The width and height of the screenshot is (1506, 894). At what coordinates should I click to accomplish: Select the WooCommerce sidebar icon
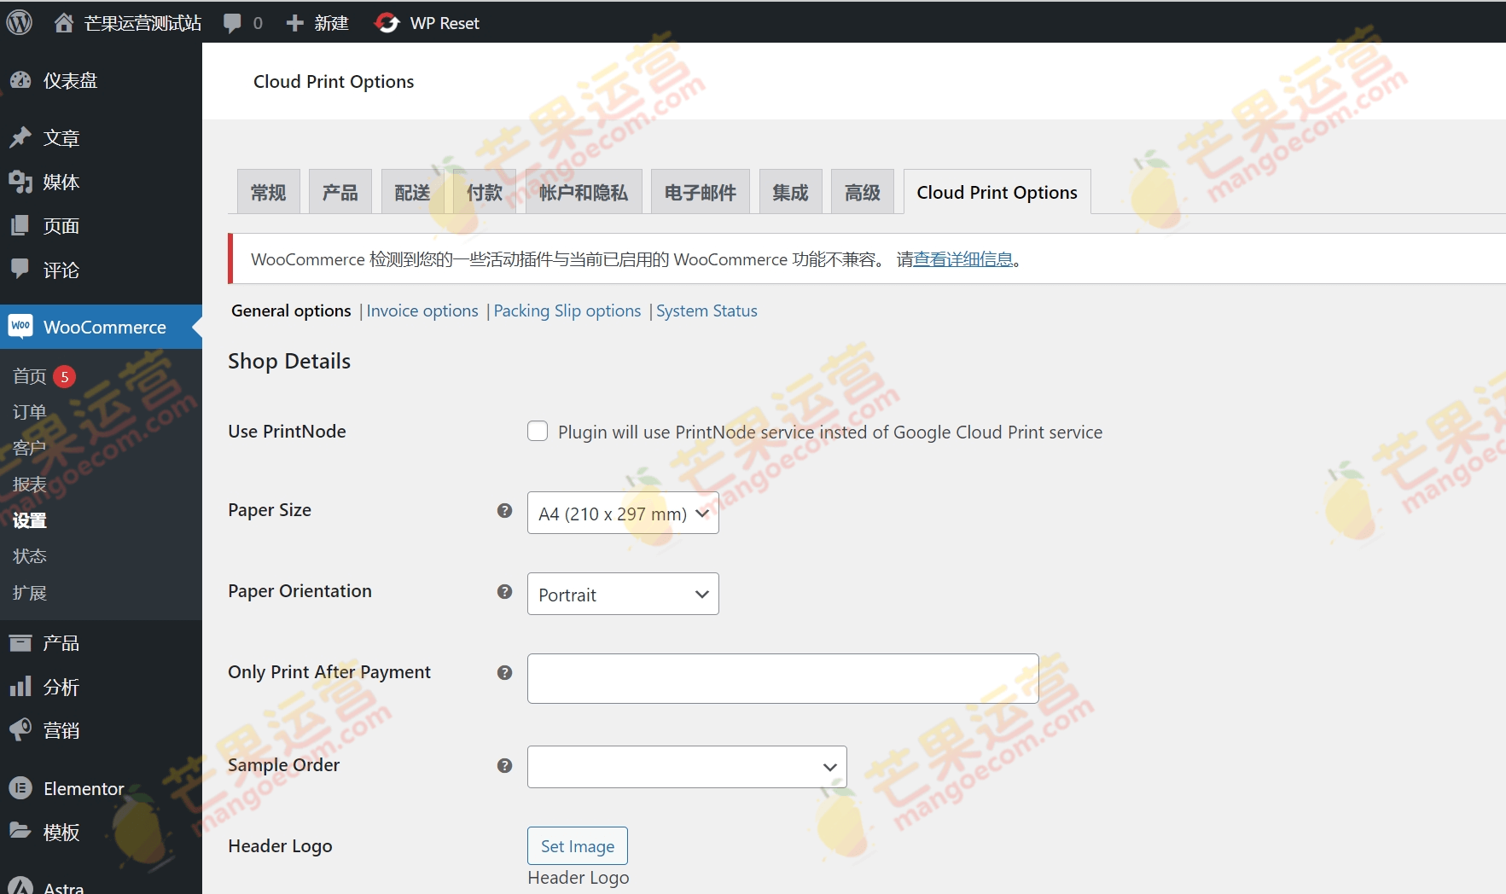pos(20,327)
